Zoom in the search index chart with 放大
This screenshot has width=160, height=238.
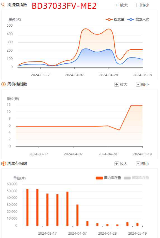coord(121,5)
